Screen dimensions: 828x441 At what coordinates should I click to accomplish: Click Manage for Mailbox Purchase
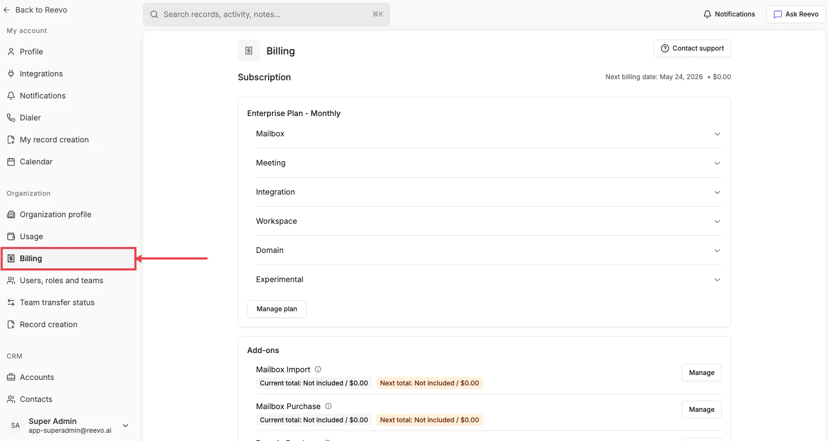(701, 410)
